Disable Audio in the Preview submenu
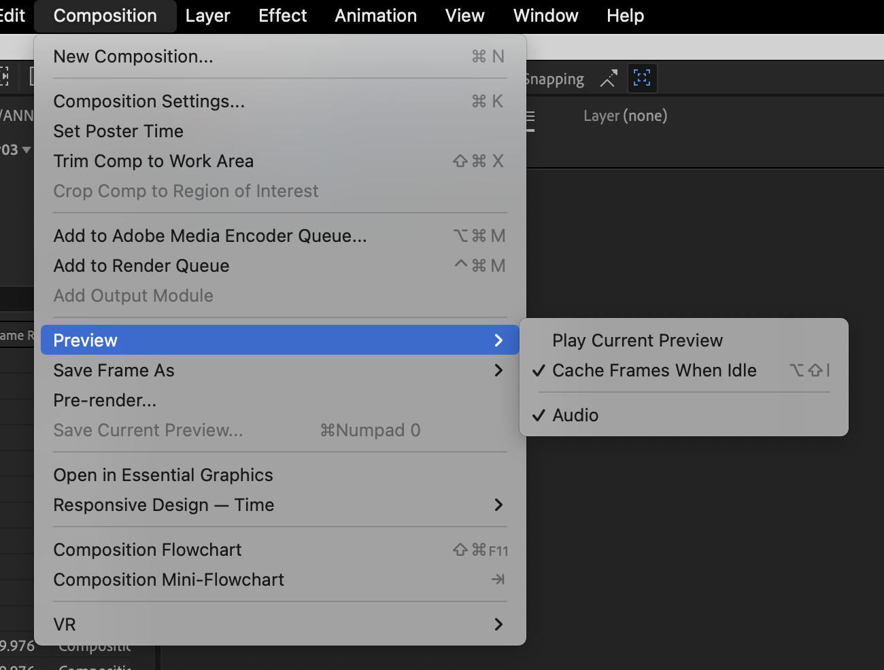Image resolution: width=884 pixels, height=670 pixels. tap(575, 415)
